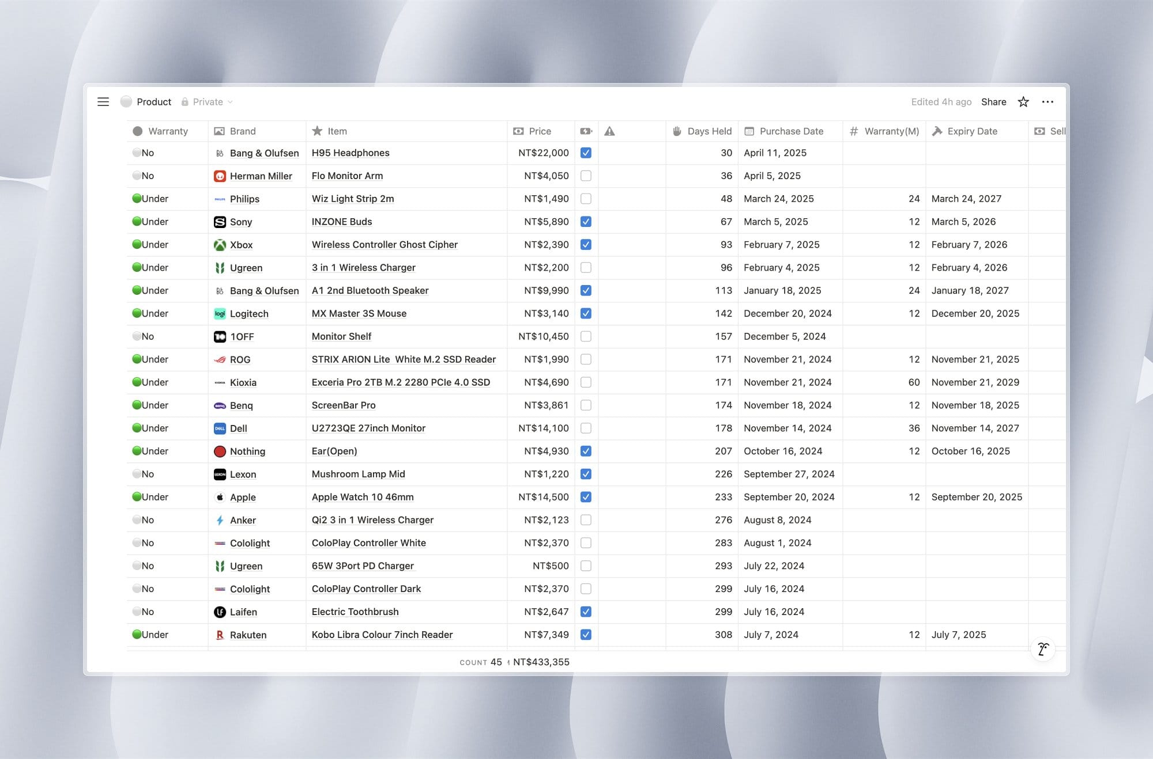Click the Apple brand icon
Image resolution: width=1153 pixels, height=759 pixels.
(220, 497)
